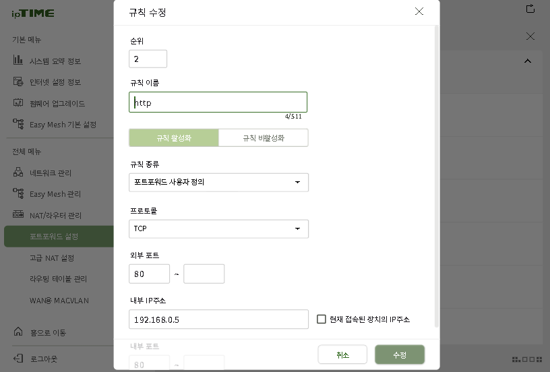
Task: Click the NAT/라우터 관리 router icon
Action: 18,215
